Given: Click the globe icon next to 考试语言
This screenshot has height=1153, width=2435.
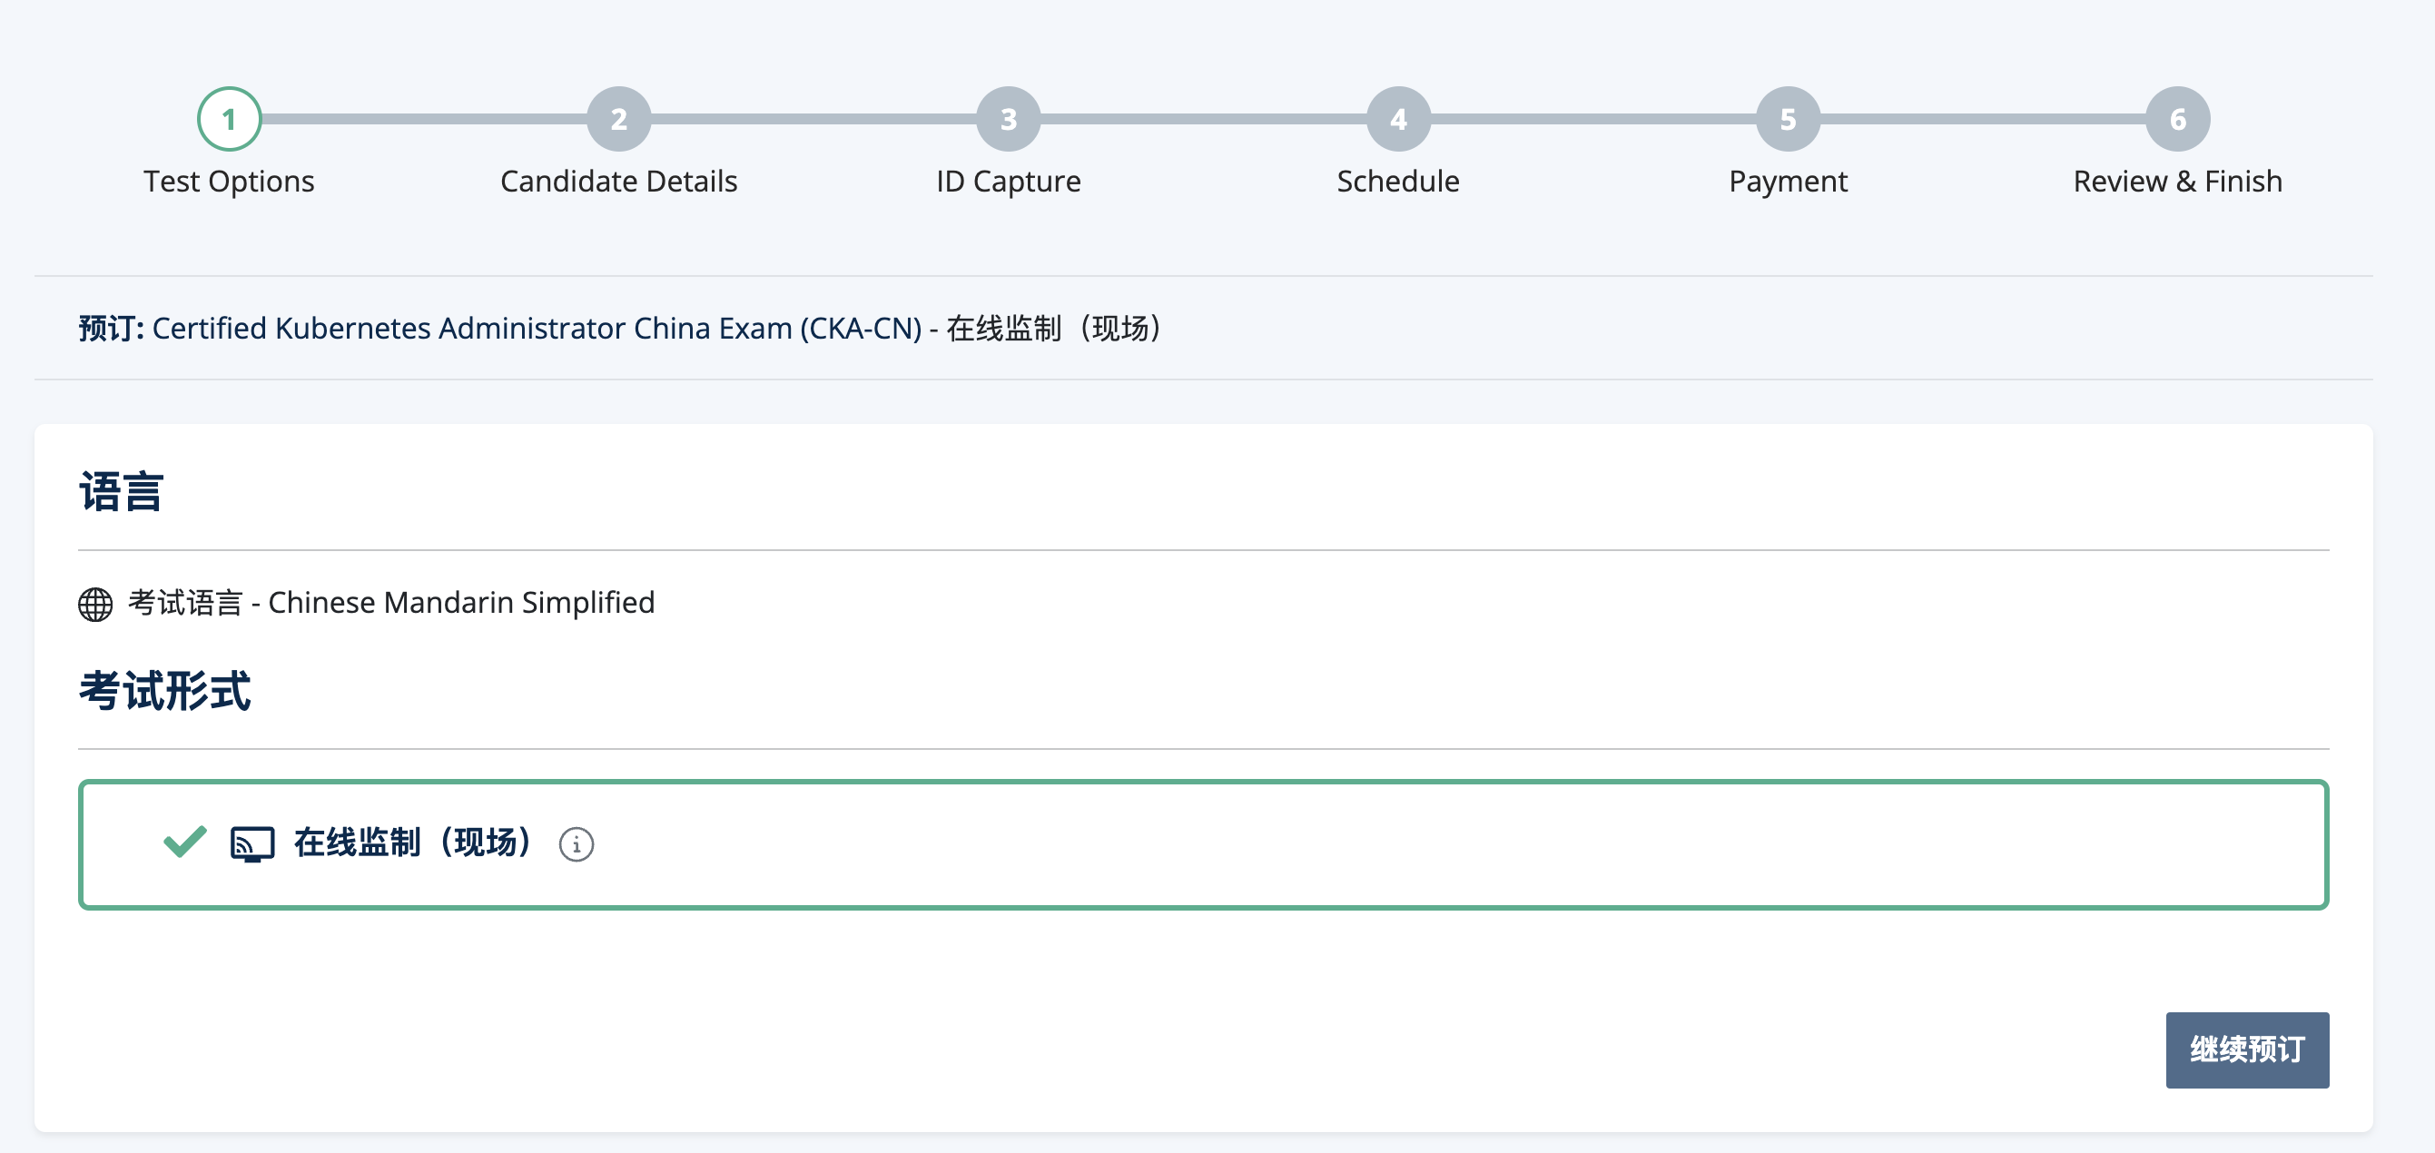Looking at the screenshot, I should coord(94,604).
